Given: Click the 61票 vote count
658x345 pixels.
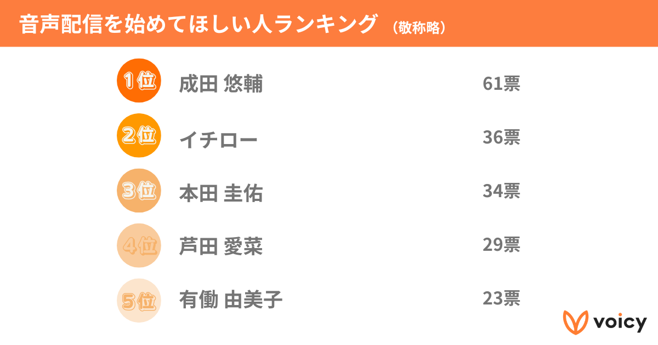Looking at the screenshot, I should pyautogui.click(x=501, y=84).
